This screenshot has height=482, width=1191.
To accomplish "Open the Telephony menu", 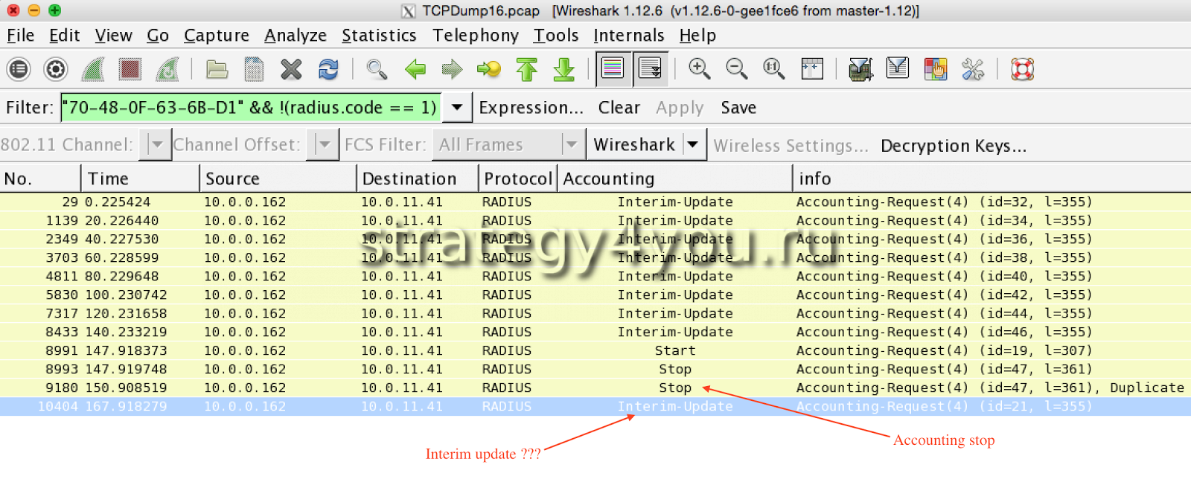I will pos(475,35).
